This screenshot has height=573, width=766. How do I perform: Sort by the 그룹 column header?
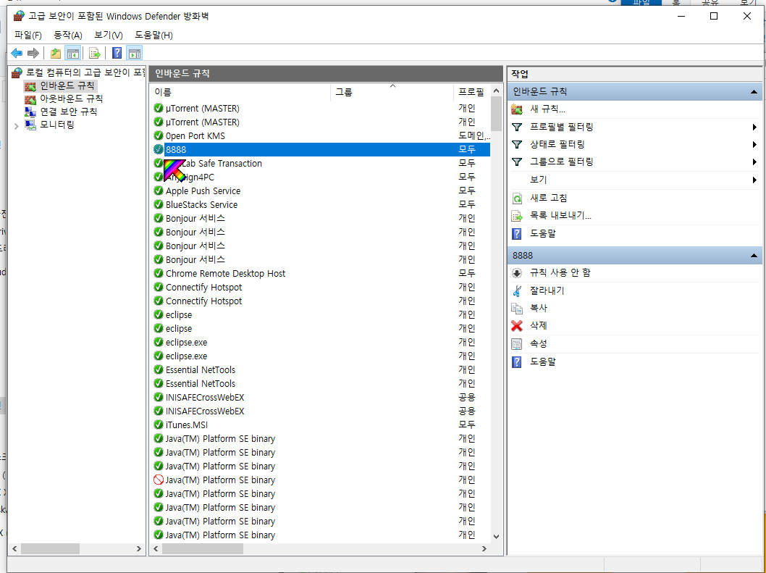[392, 92]
